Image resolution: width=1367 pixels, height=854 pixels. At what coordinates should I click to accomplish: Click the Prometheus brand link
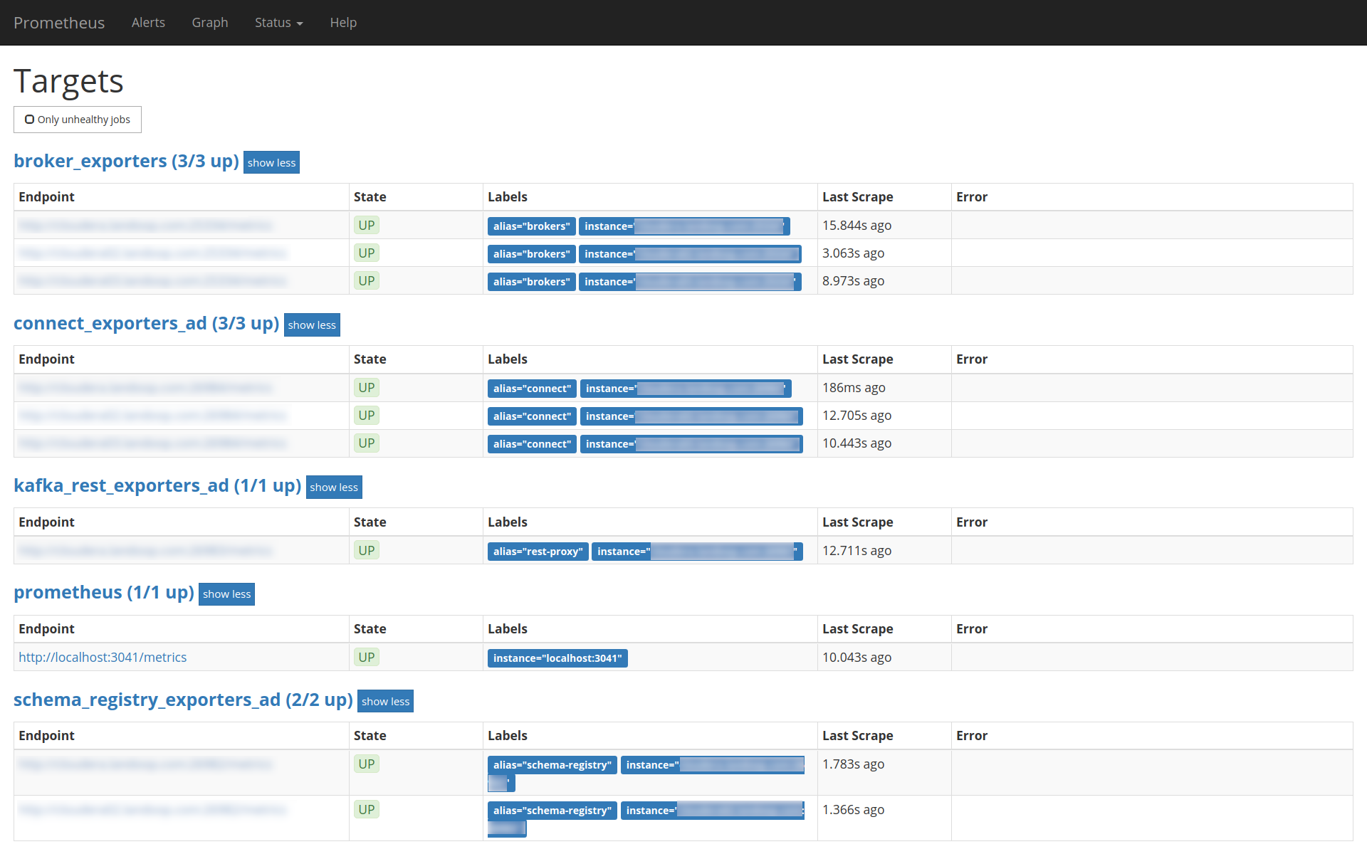(x=59, y=23)
